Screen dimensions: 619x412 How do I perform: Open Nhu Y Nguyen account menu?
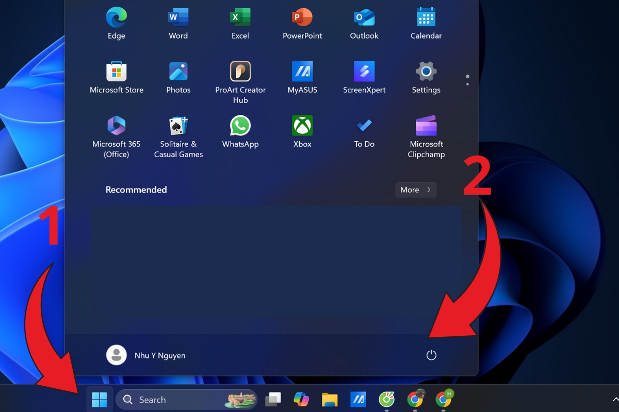[x=146, y=355]
